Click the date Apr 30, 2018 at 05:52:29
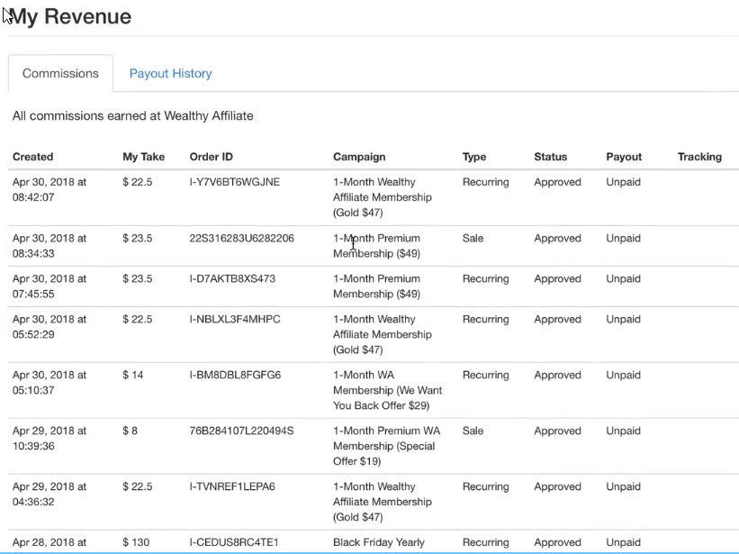This screenshot has width=739, height=554. click(50, 327)
